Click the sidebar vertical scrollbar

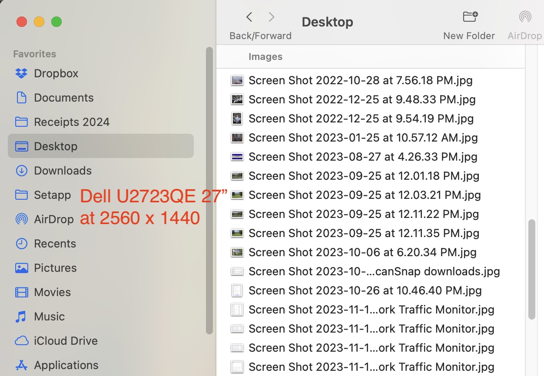[x=209, y=191]
